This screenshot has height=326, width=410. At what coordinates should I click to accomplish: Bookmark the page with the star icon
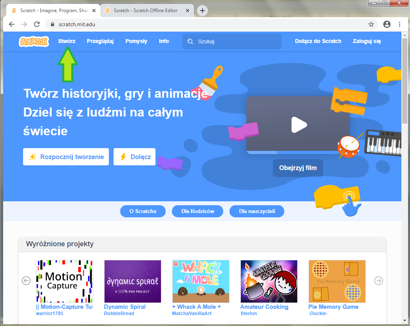[x=371, y=24]
